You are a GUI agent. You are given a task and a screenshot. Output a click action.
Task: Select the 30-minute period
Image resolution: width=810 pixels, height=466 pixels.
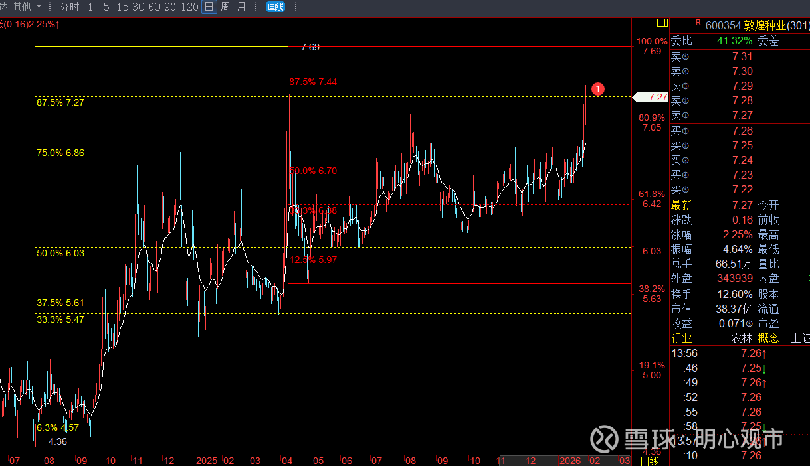point(138,7)
